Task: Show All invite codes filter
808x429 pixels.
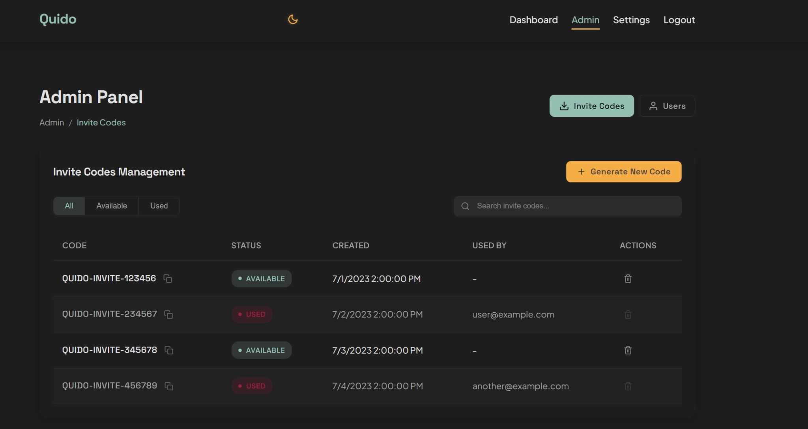Action: tap(69, 206)
